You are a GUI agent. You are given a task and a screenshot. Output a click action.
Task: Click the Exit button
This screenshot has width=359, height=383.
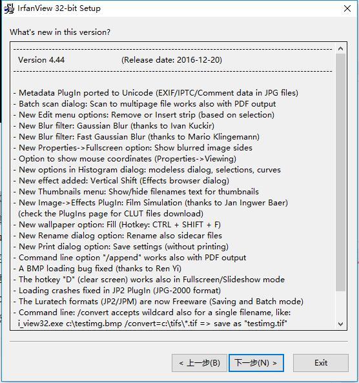[321, 363]
